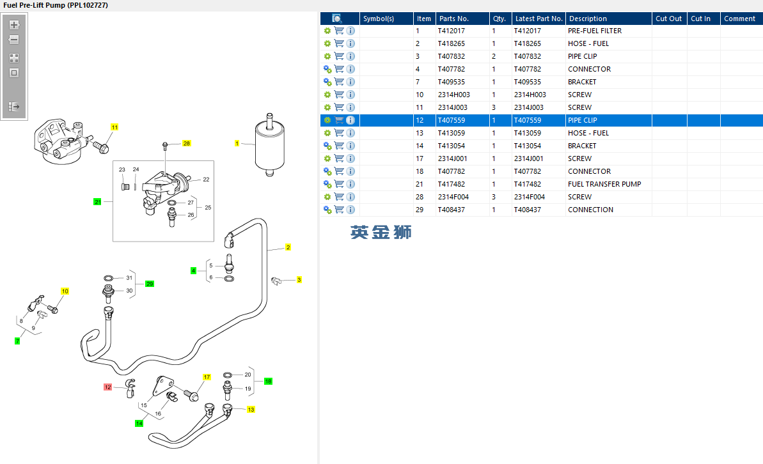Select callout 10 in the diagram
This screenshot has height=464, width=763.
65,291
